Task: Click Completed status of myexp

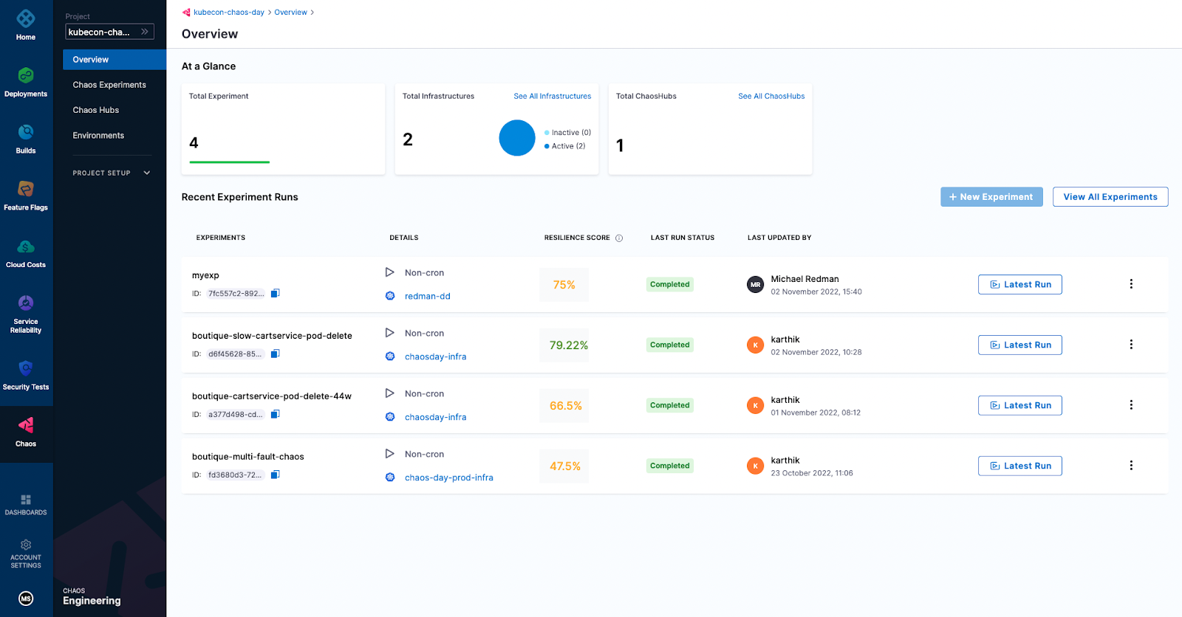Action: [x=670, y=284]
